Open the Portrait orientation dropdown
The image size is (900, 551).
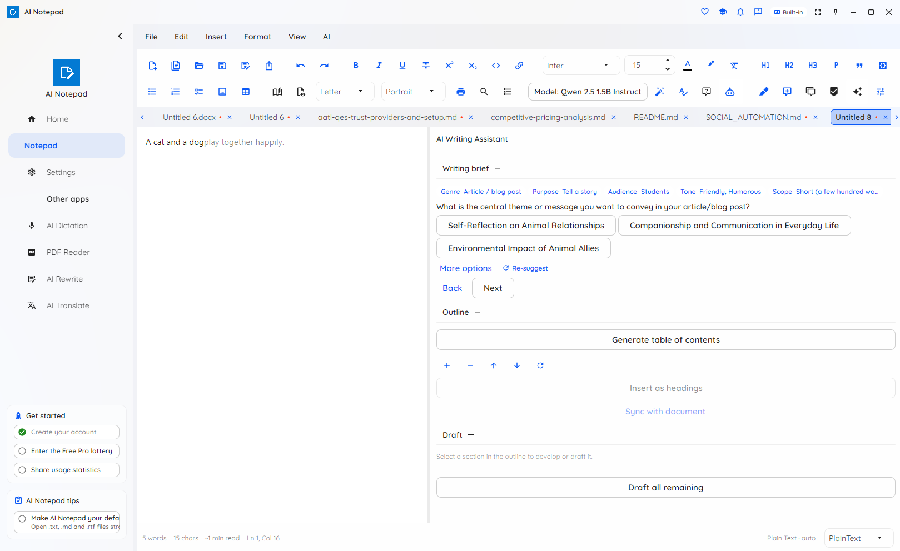pyautogui.click(x=413, y=92)
